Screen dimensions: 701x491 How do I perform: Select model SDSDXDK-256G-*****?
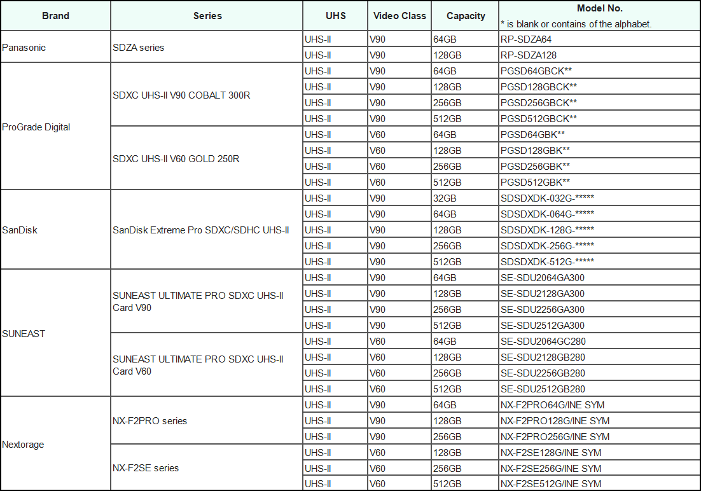599,246
